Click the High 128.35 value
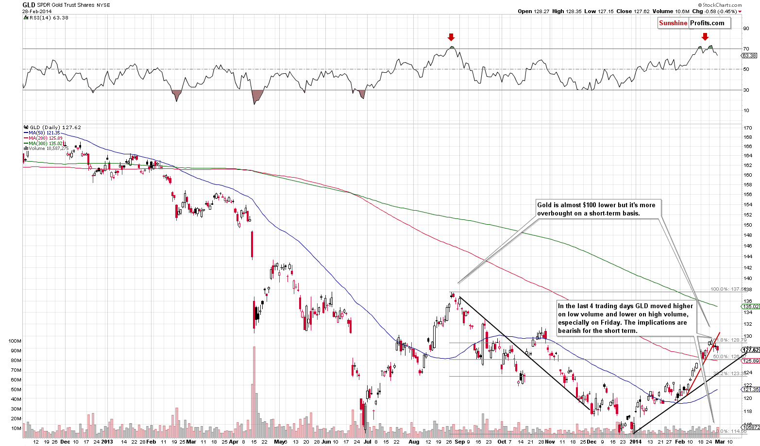This screenshot has width=760, height=446. click(x=568, y=11)
